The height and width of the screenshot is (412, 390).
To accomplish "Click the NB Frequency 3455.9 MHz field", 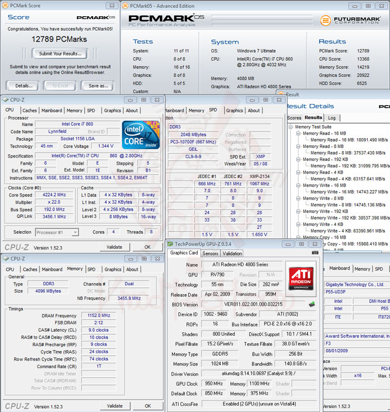I will (x=129, y=298).
